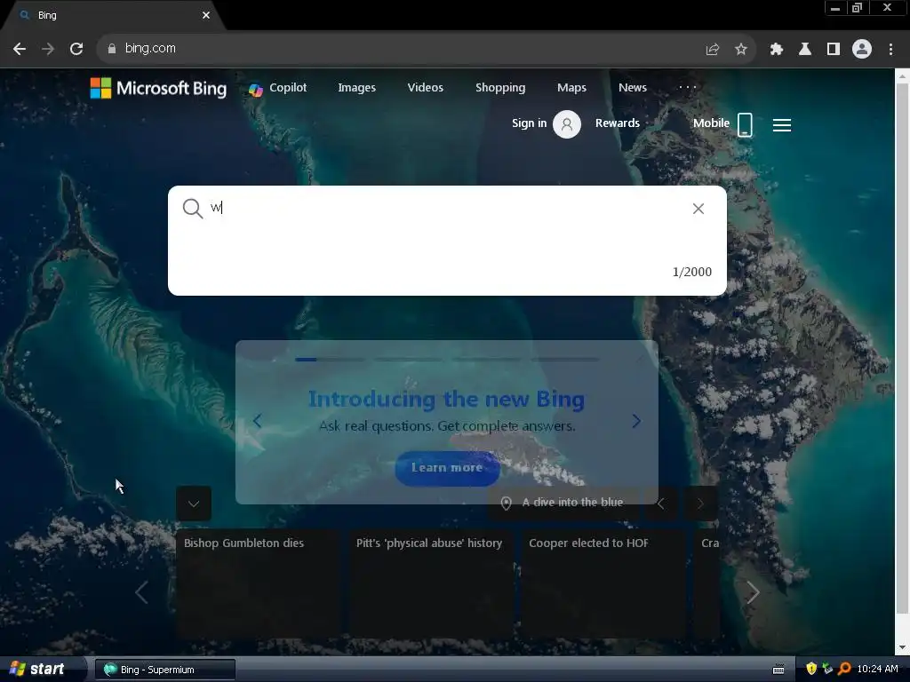Open the browser three-dot menu

pos(890,50)
